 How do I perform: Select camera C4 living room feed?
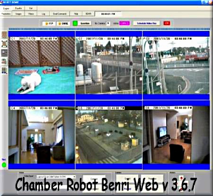pyautogui.click(x=42, y=135)
